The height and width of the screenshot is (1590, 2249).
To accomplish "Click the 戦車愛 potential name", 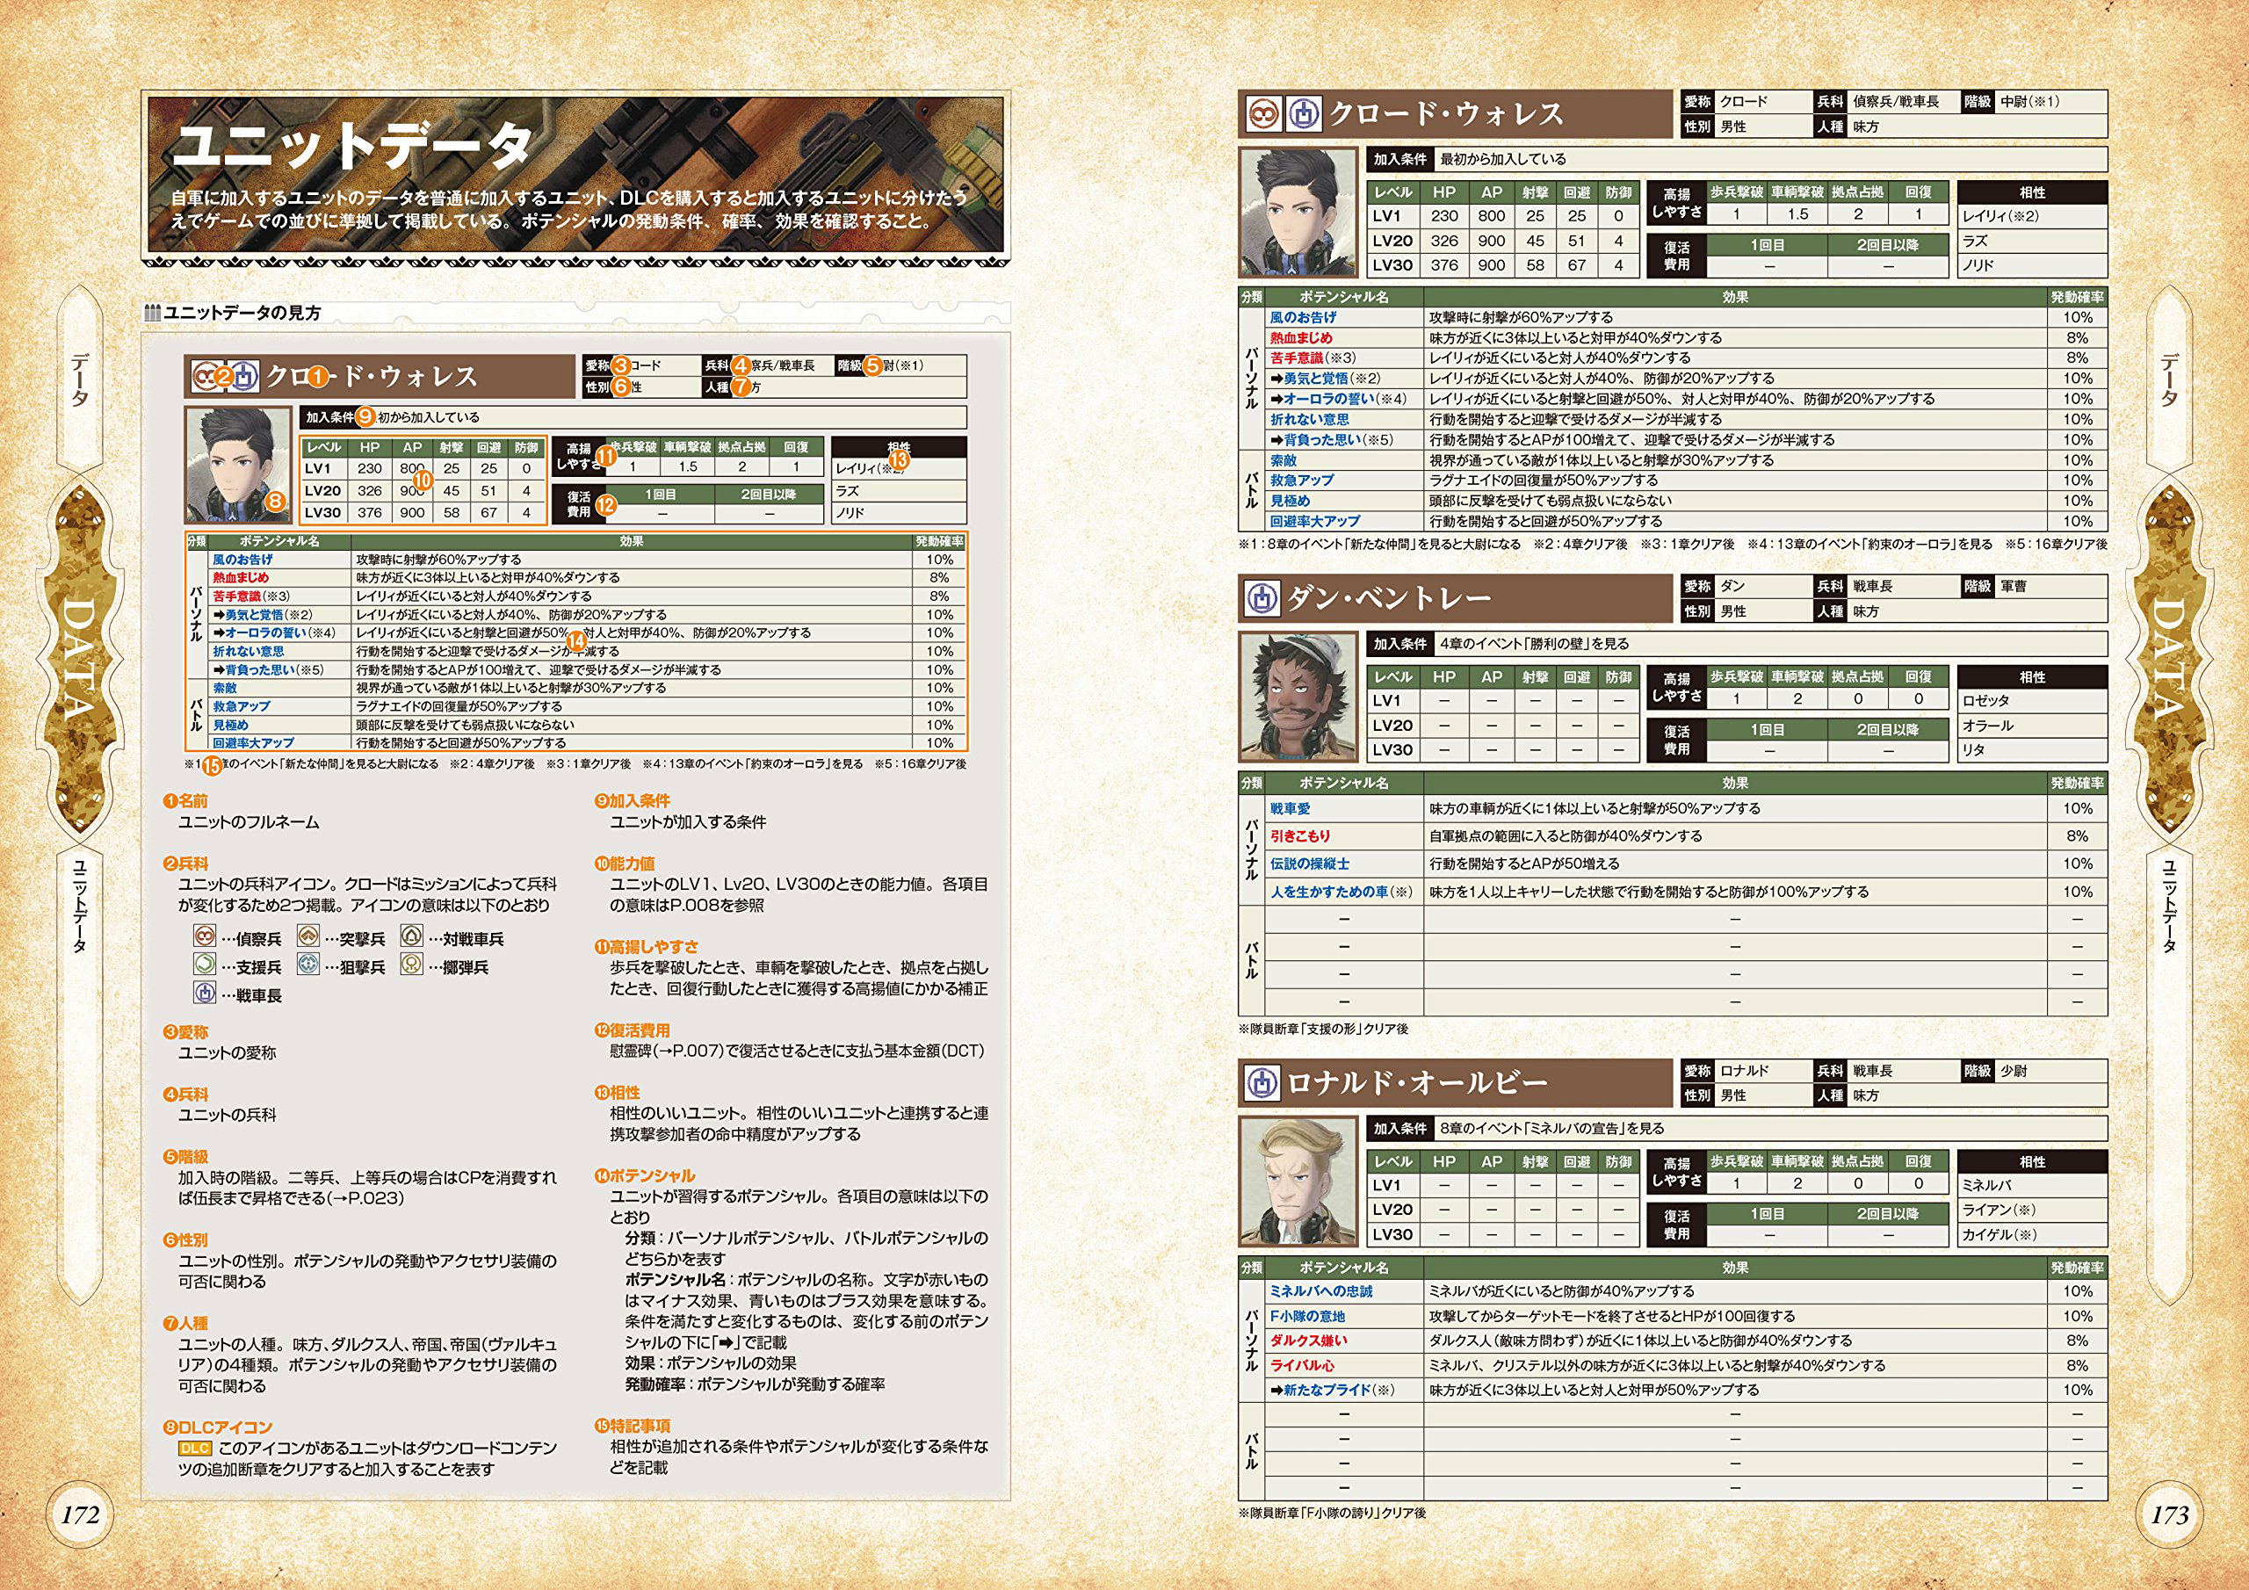I will click(x=1289, y=809).
